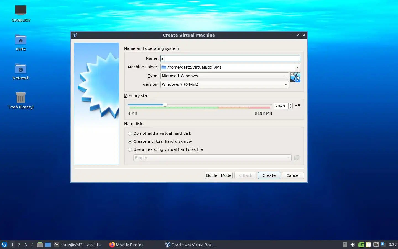
Task: Open the Machine Folder dropdown arrow
Action: tap(297, 67)
